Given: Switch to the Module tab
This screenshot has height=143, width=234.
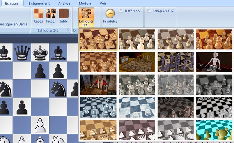Looking at the screenshot, I should click(85, 3).
